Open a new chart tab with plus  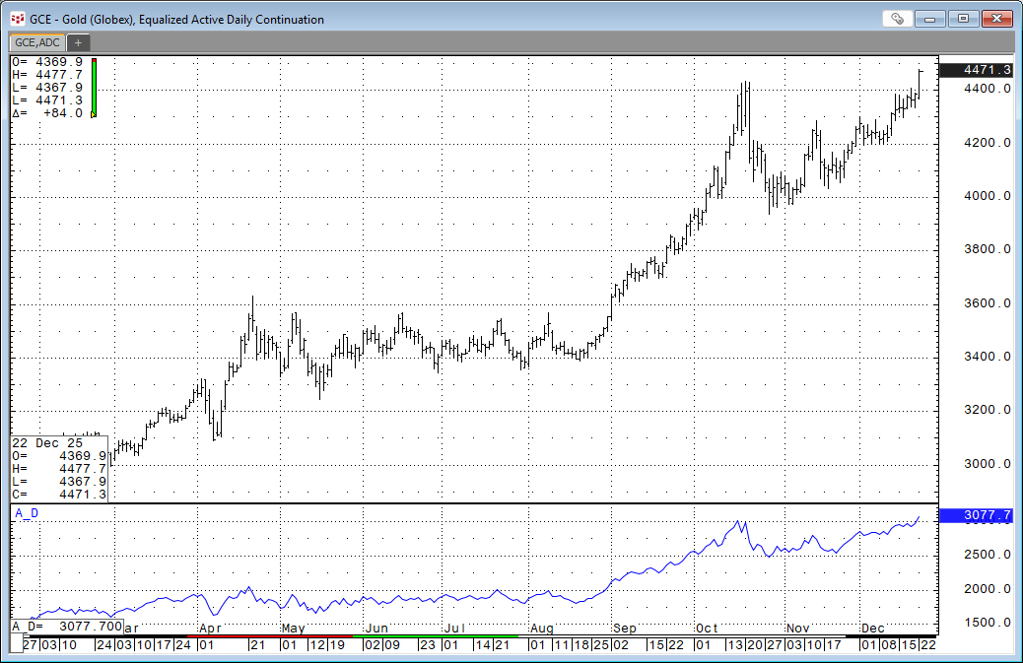pos(78,42)
